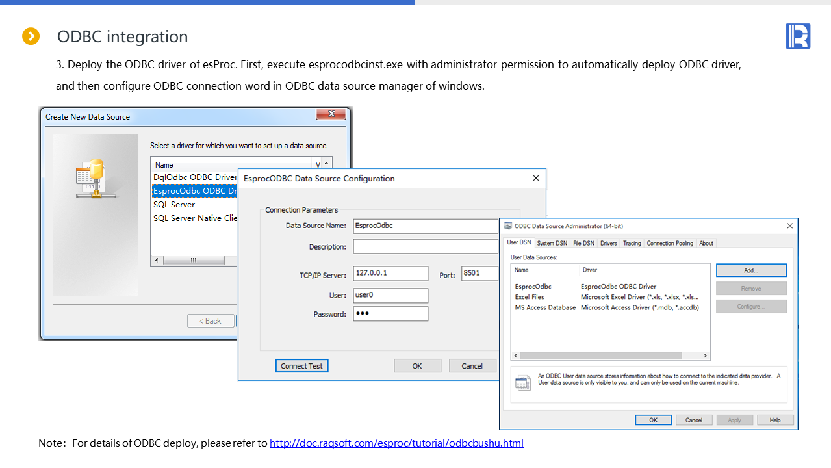
Task: Click the < Back button in Create New Data Source
Action: click(211, 321)
